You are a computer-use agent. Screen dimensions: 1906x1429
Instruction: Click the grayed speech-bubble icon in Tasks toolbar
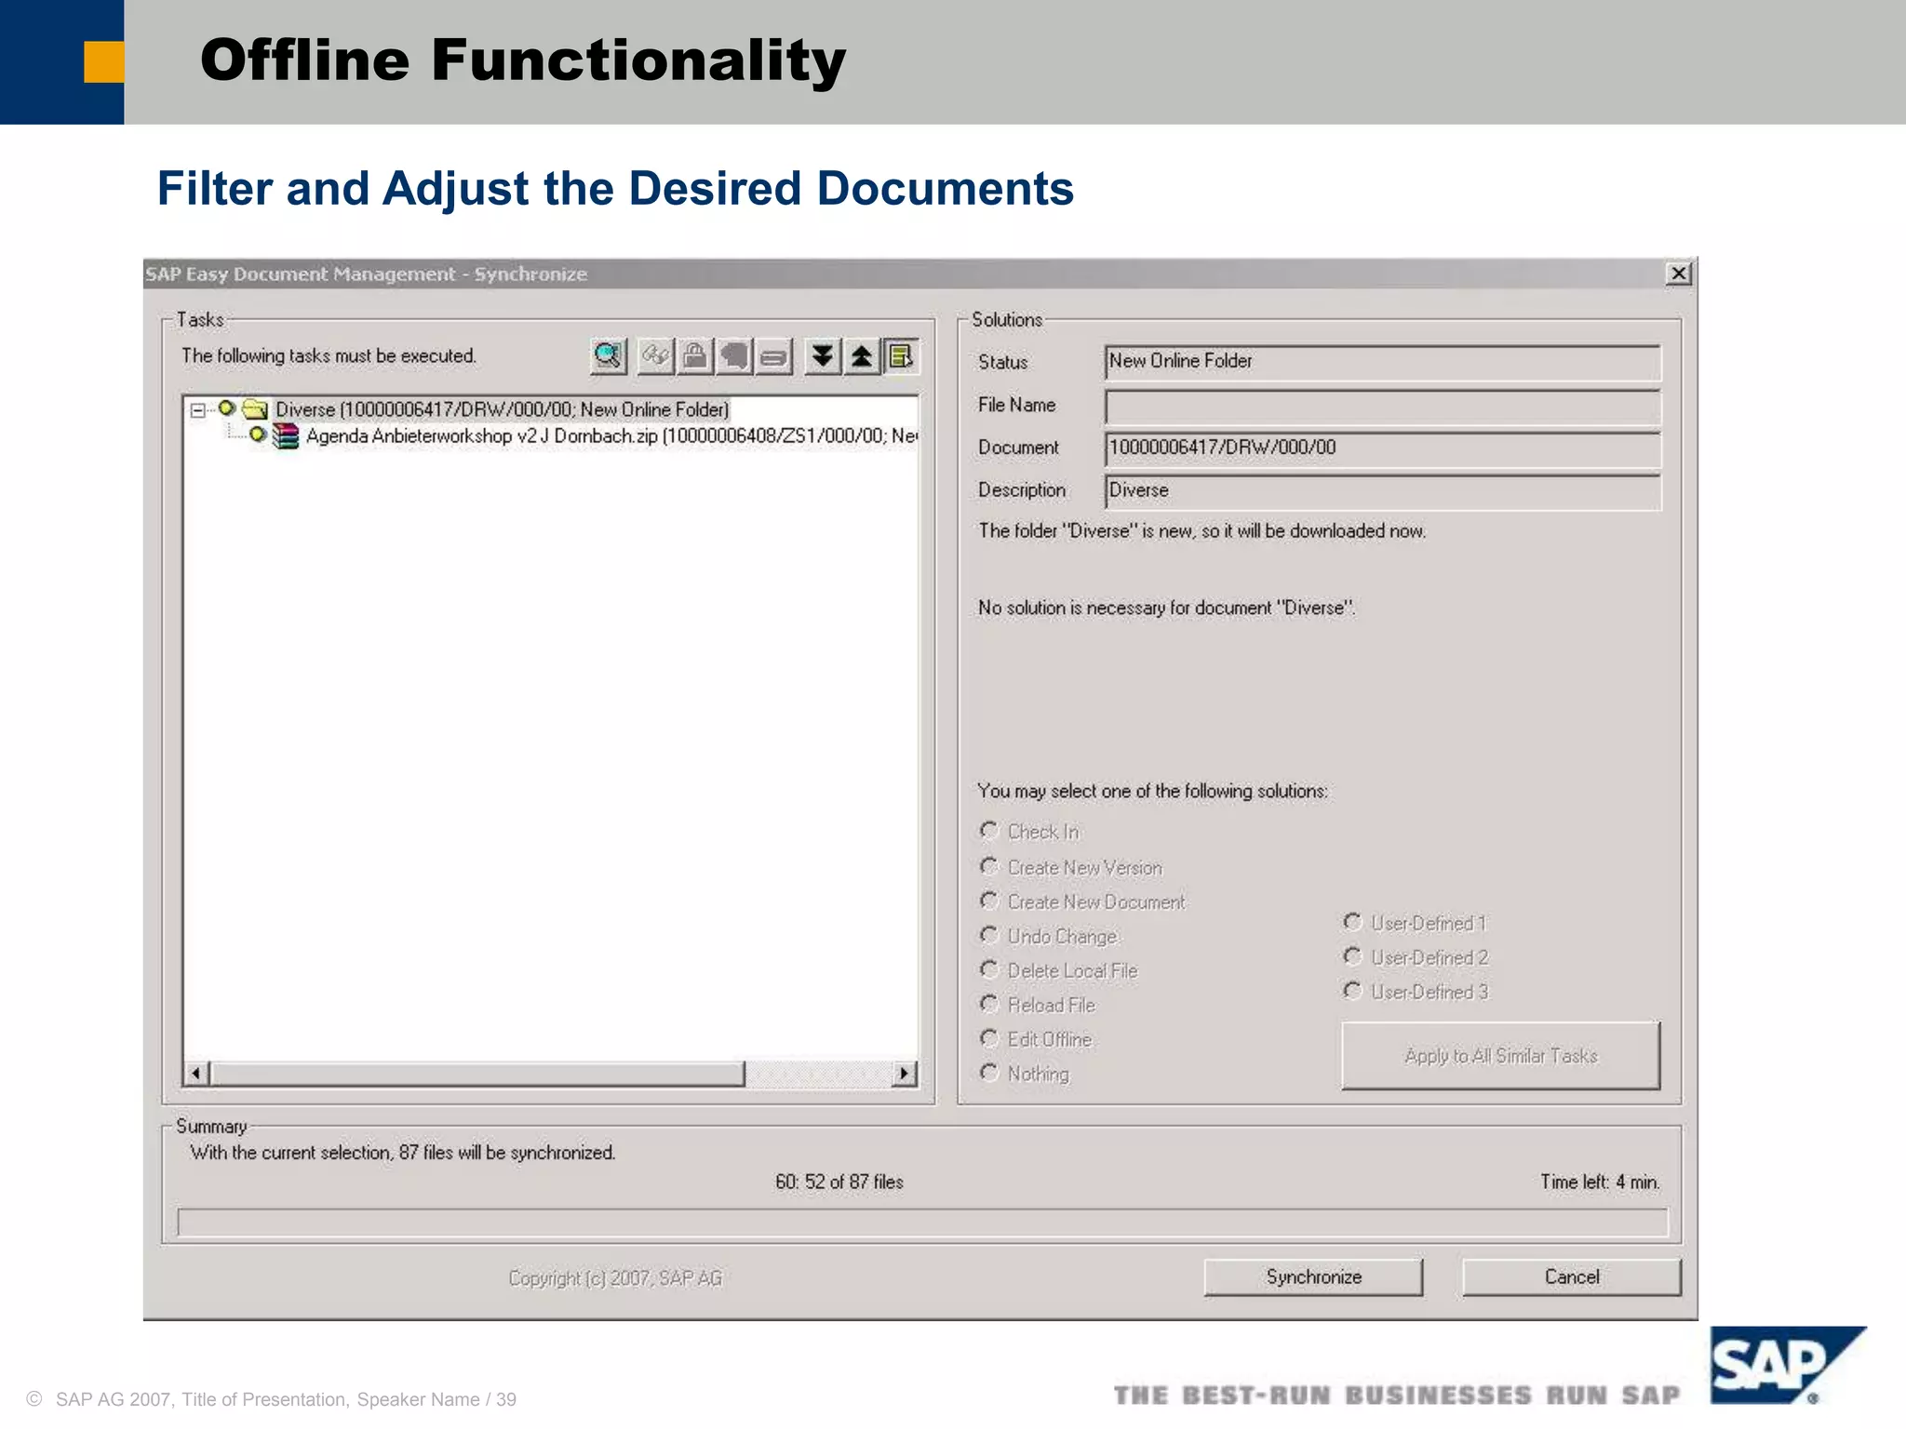[734, 356]
